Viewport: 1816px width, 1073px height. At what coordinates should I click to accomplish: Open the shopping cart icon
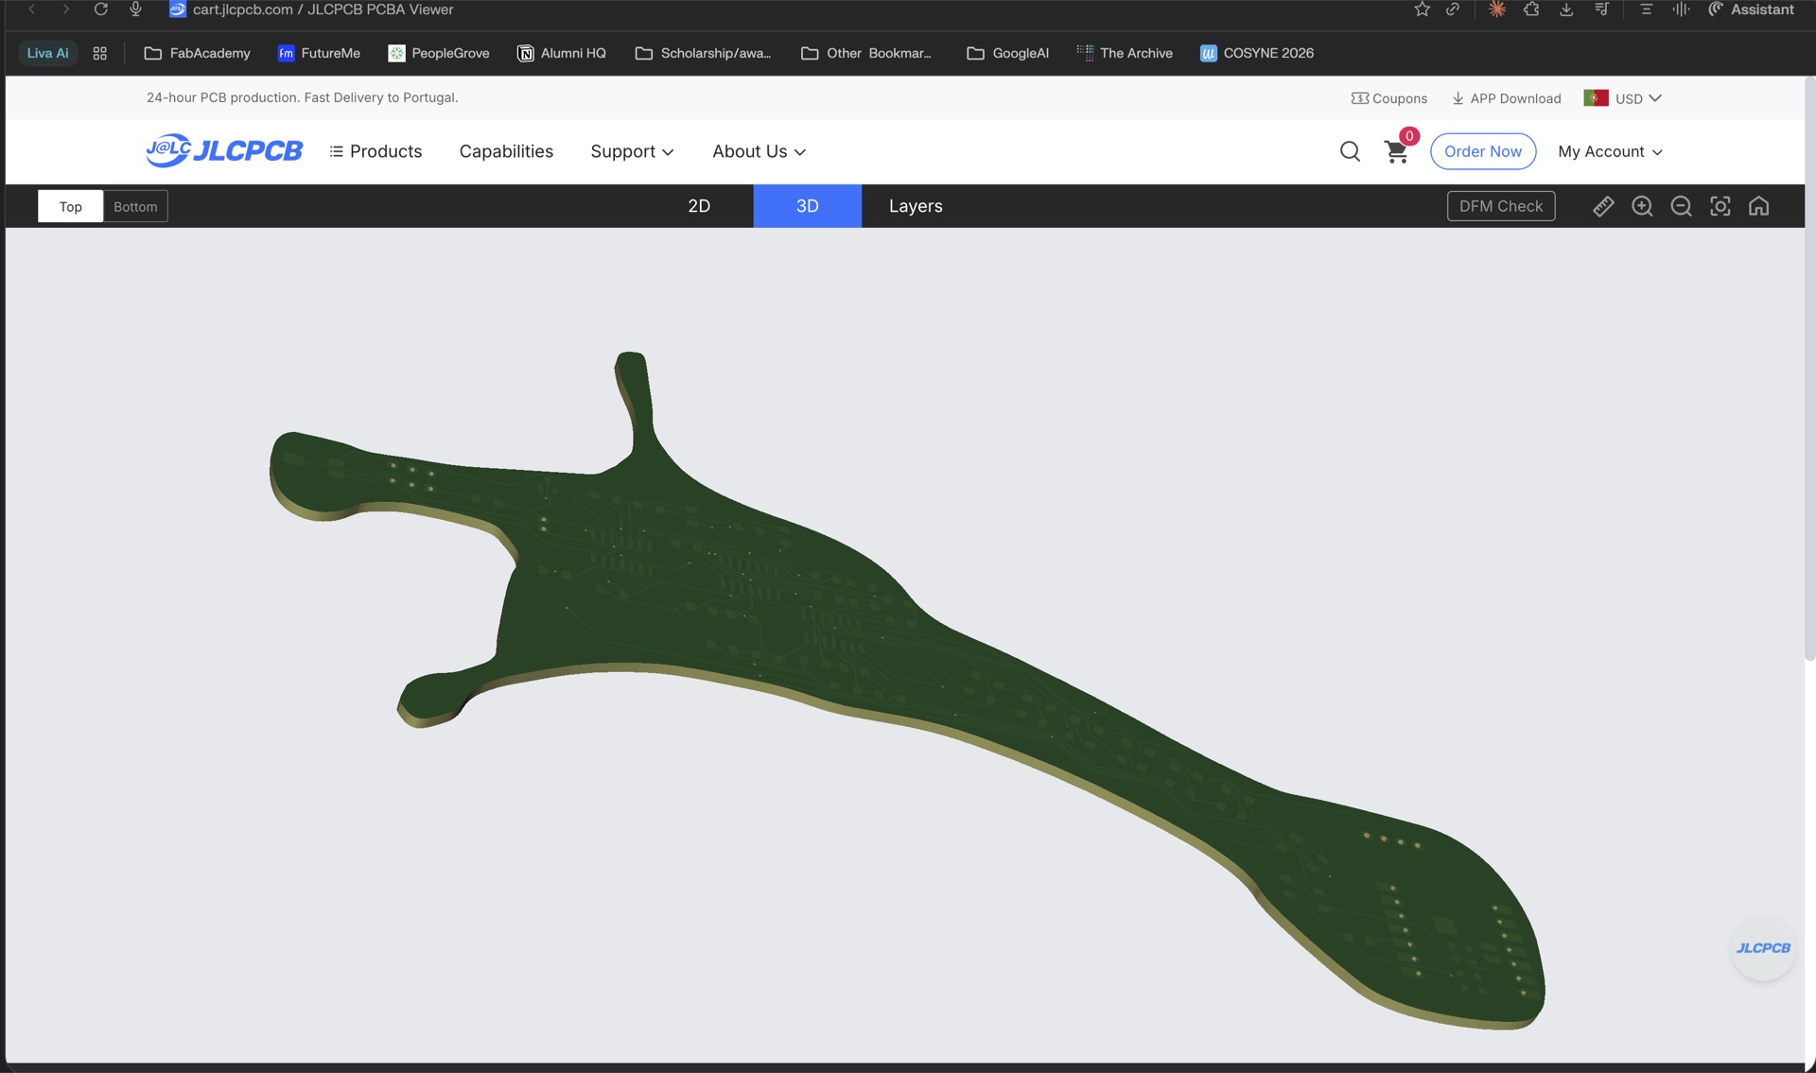[1396, 152]
